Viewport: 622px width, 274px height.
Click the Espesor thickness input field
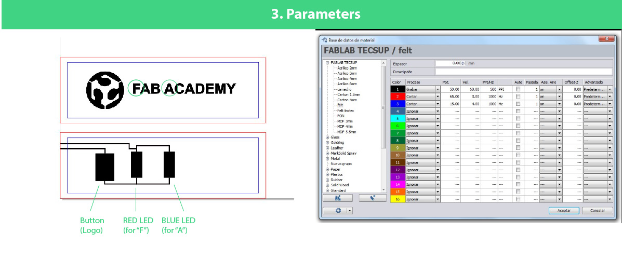click(x=448, y=63)
